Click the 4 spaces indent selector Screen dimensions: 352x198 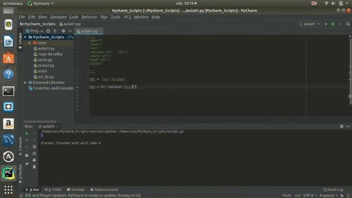(328, 196)
